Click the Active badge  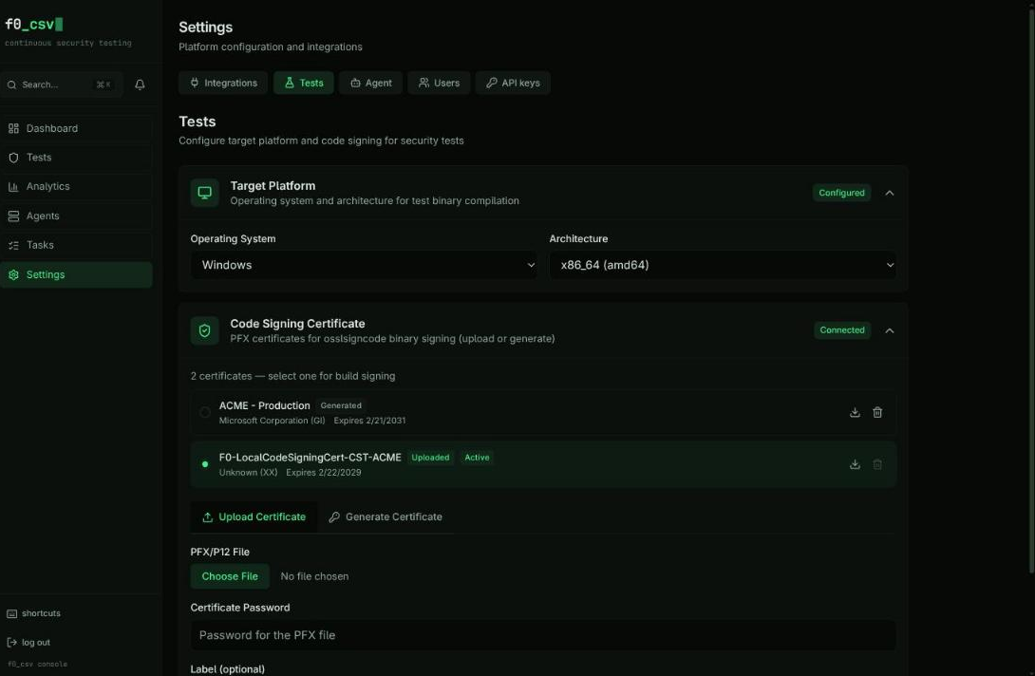click(477, 458)
